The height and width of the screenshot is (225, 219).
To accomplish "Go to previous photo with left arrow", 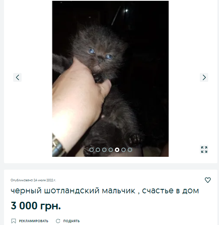I will [17, 77].
